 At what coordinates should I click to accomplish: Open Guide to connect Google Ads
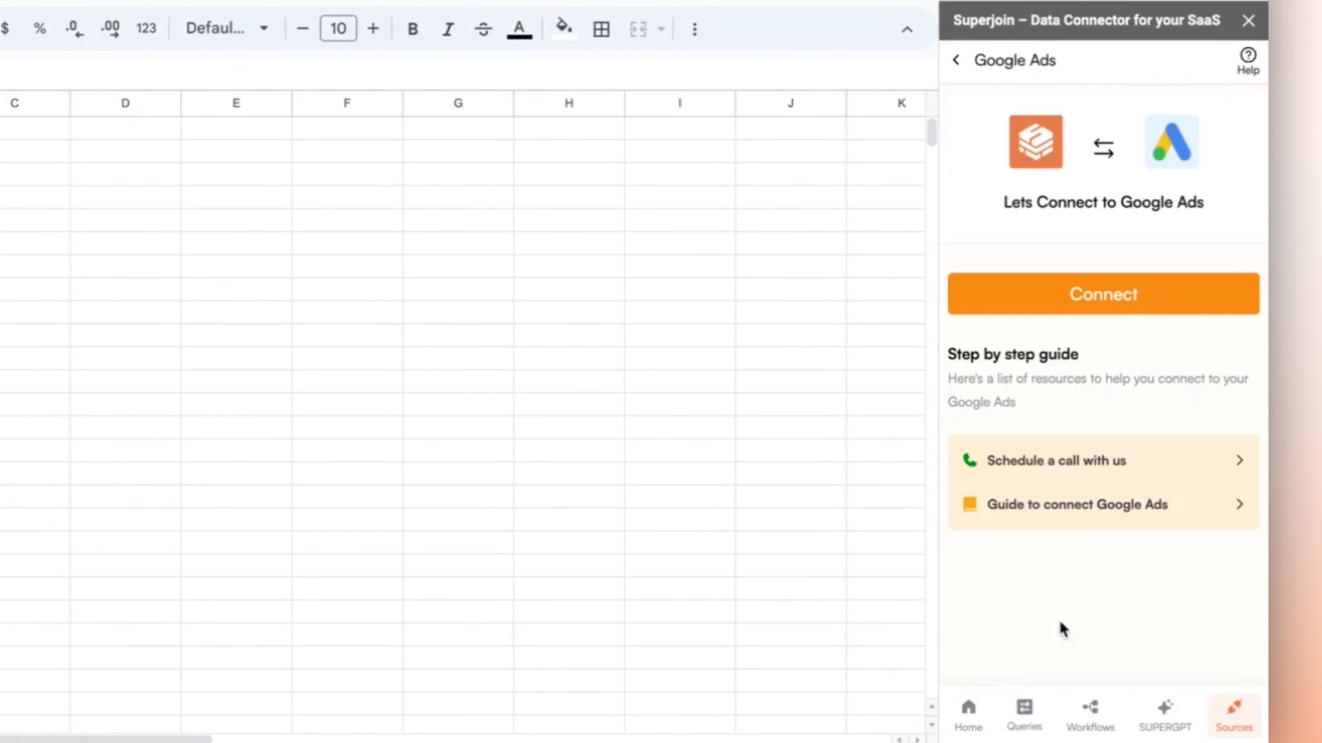(x=1103, y=504)
